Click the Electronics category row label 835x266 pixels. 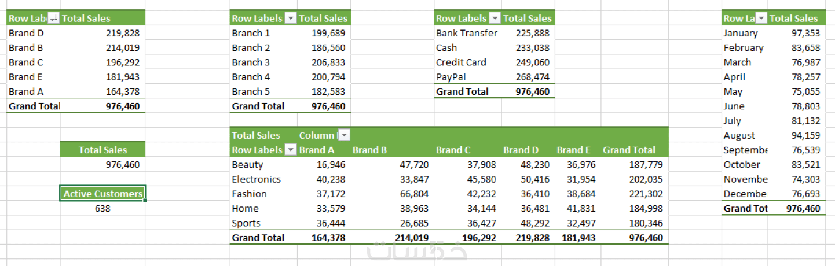tap(256, 179)
